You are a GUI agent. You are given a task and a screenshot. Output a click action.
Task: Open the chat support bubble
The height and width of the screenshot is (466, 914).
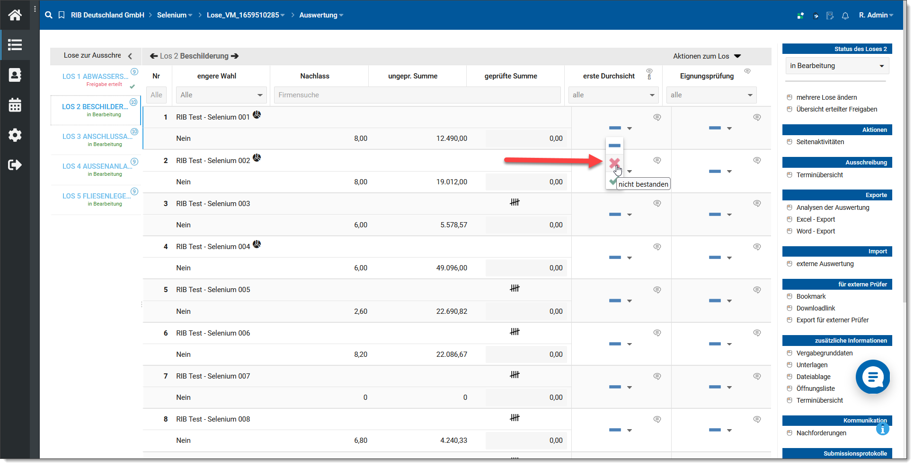872,377
